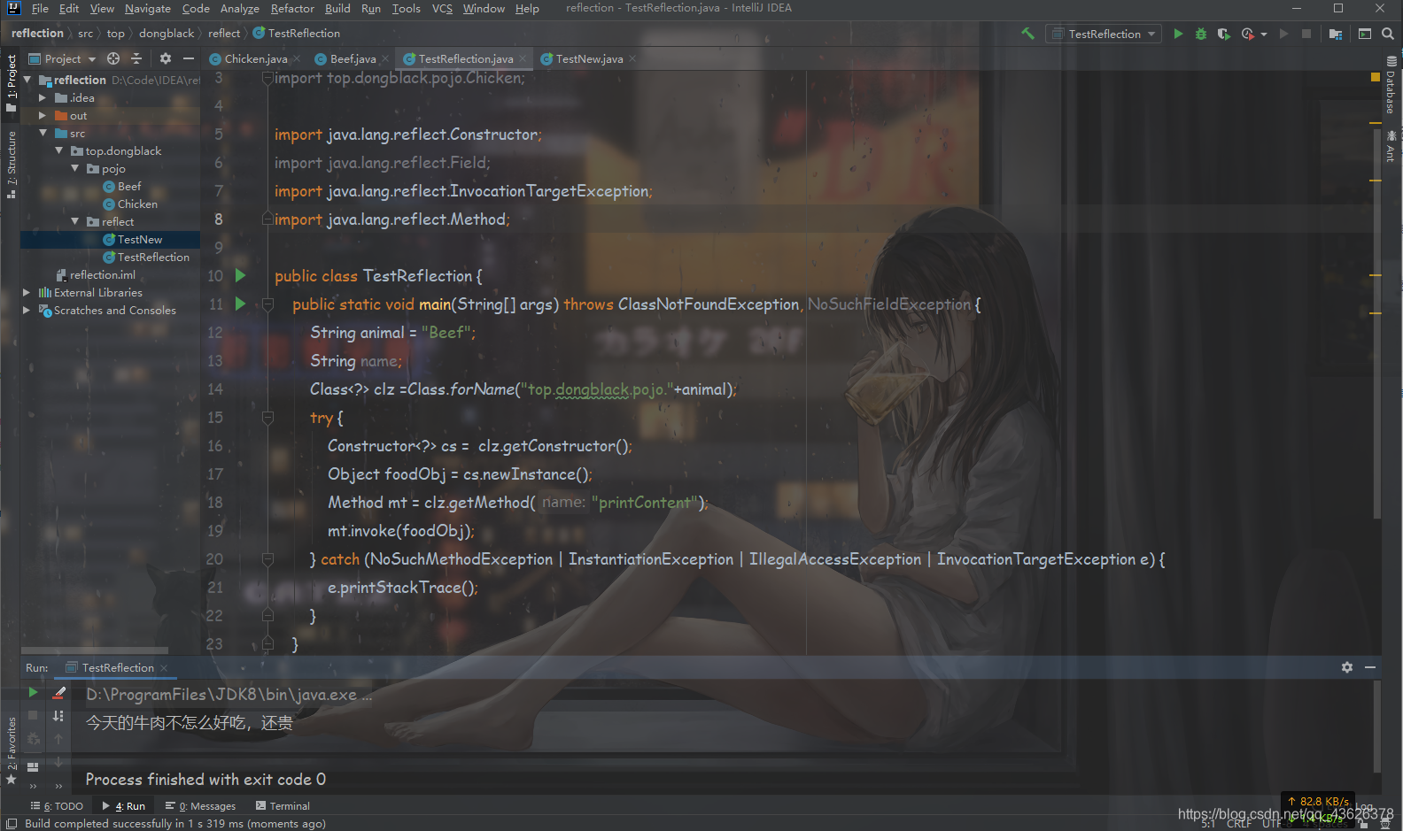The height and width of the screenshot is (831, 1403).
Task: Collapse the reflection root node
Action: [x=27, y=80]
